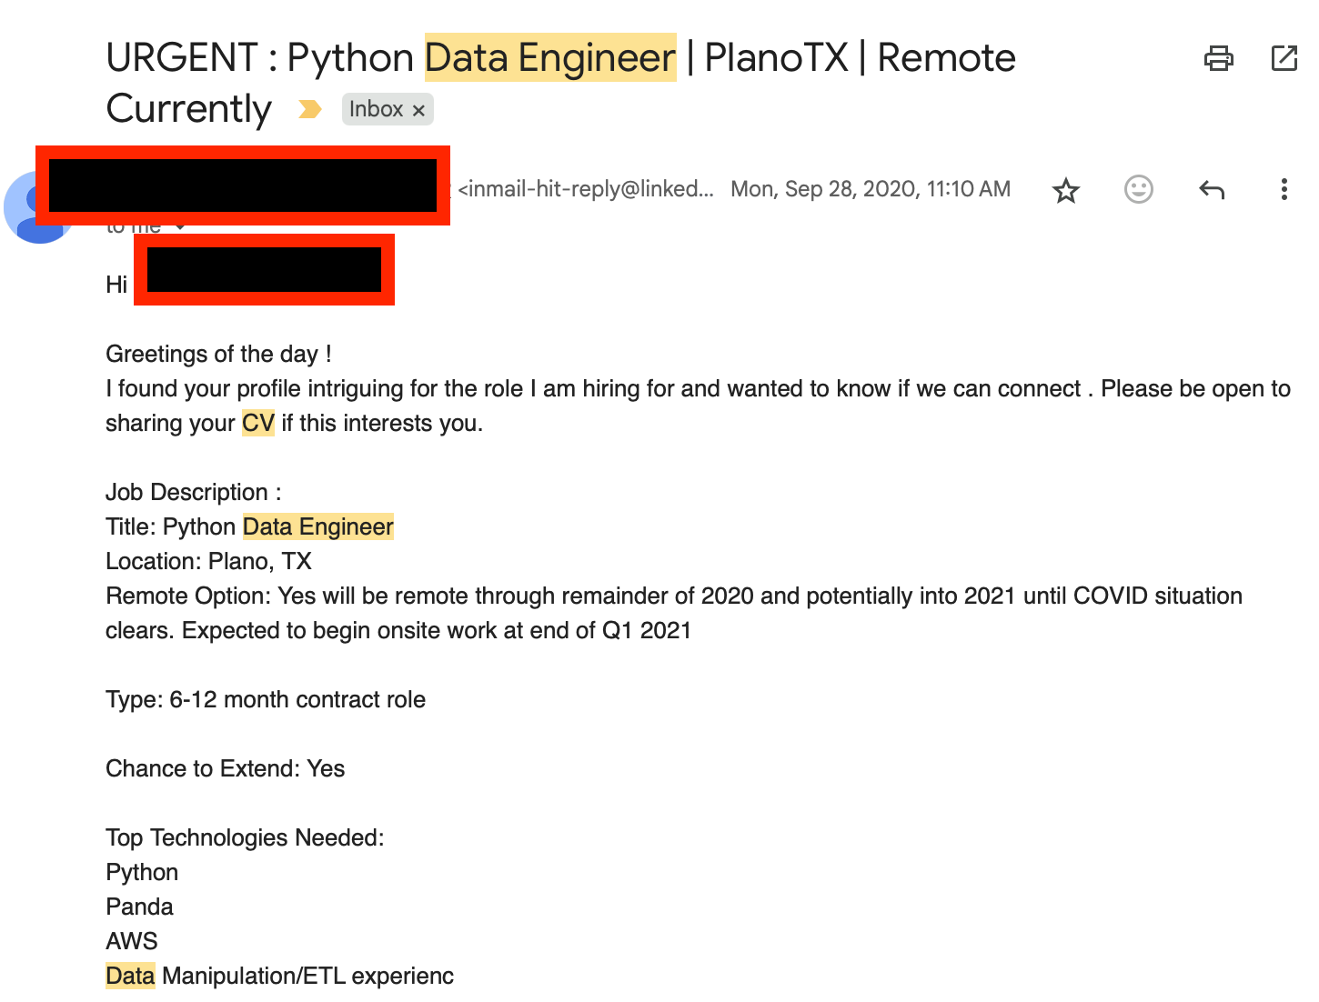Click the Inbox label chip
The image size is (1319, 1002).
376,109
